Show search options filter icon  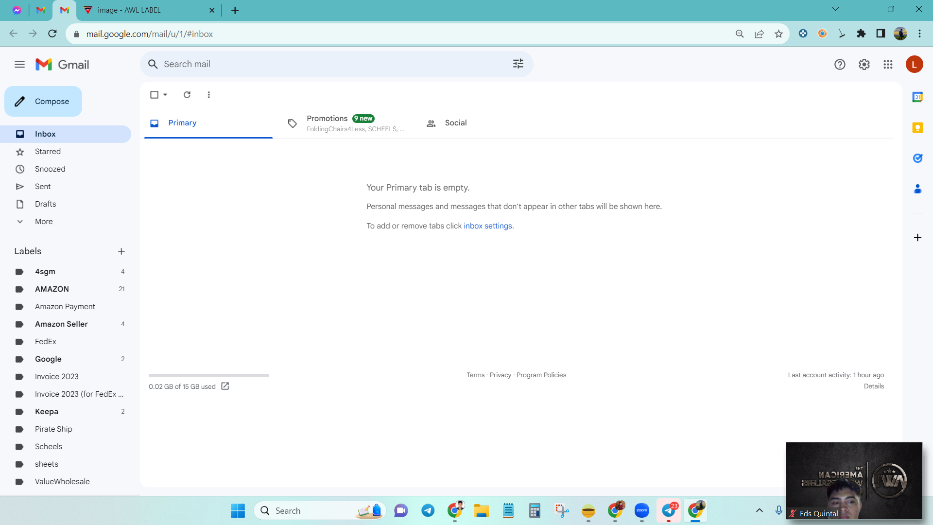(518, 64)
